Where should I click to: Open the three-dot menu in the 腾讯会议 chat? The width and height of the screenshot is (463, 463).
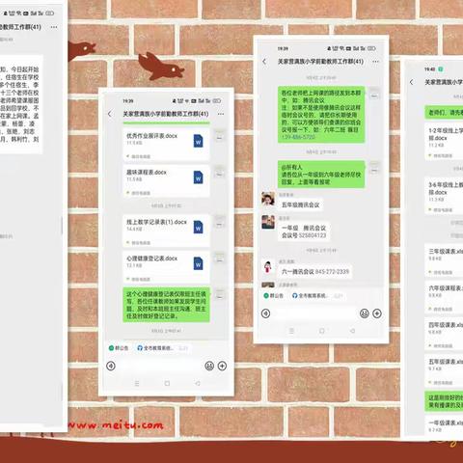click(x=375, y=62)
